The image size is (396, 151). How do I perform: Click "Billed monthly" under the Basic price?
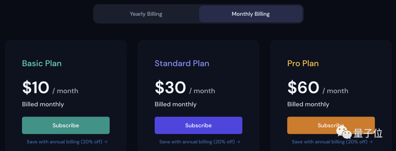point(43,104)
